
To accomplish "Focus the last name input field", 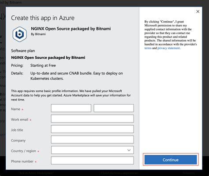I will (x=114, y=108).
